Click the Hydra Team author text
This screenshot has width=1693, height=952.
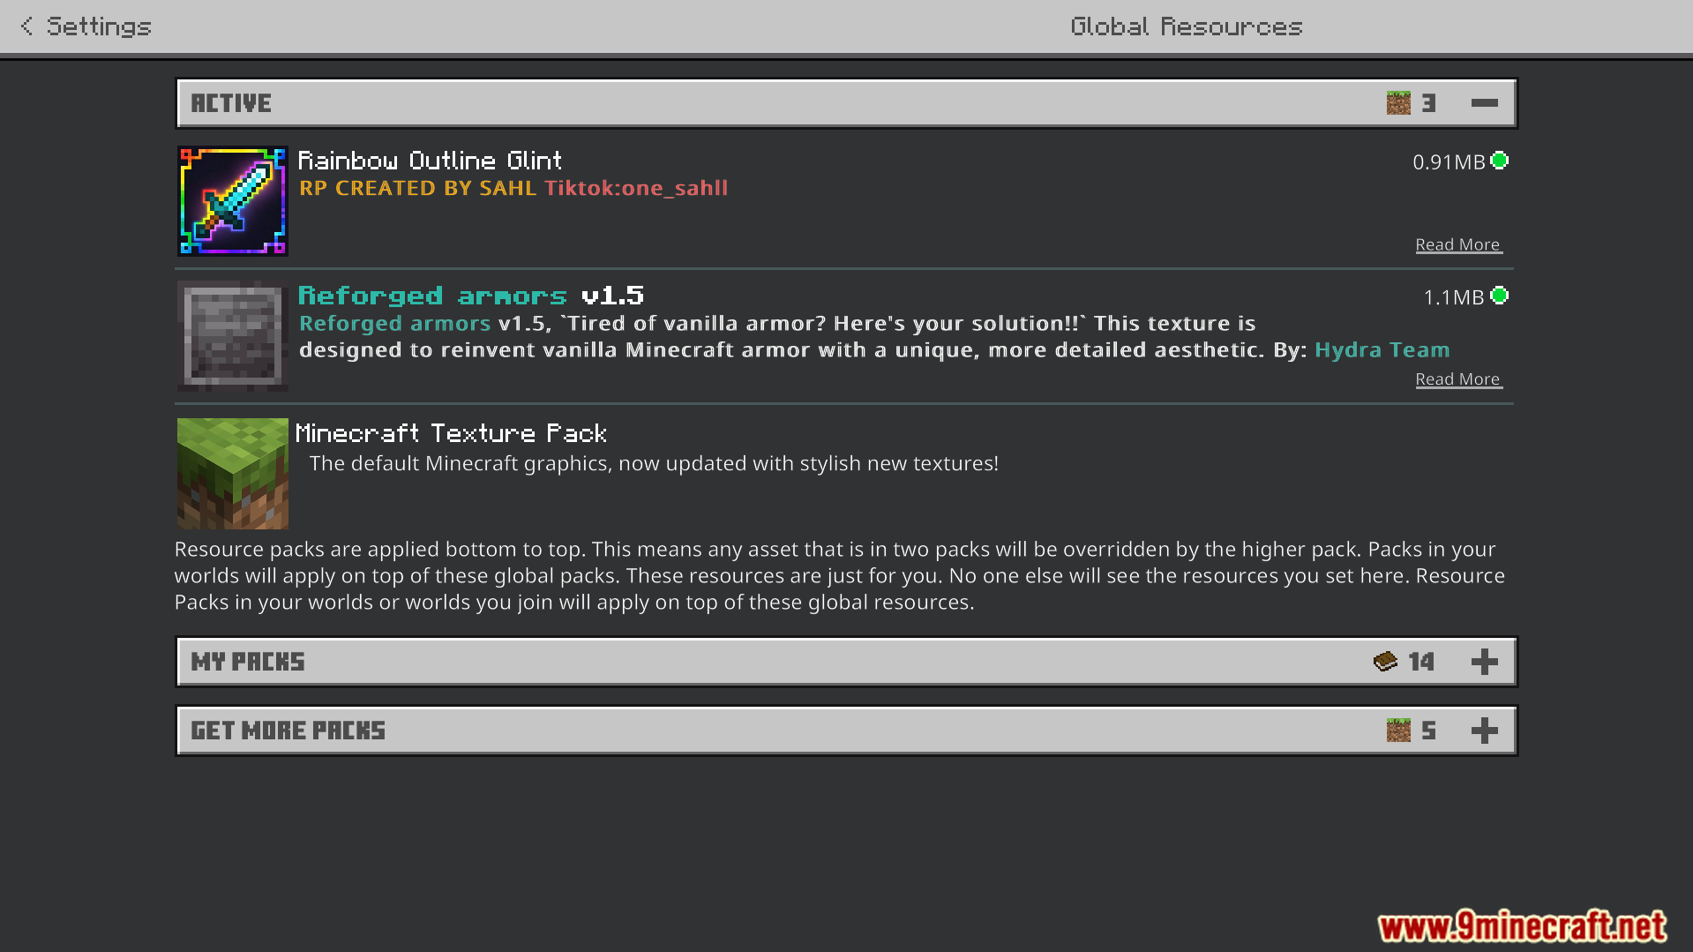pyautogui.click(x=1382, y=350)
